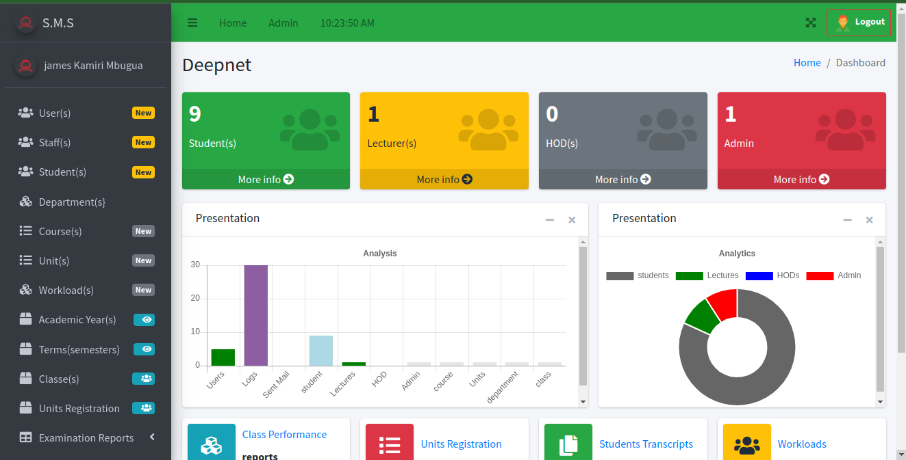Screen dimensions: 906x460
Task: Click the yellow Workloads people icon
Action: 746,445
